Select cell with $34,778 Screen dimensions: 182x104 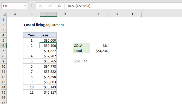(48, 66)
